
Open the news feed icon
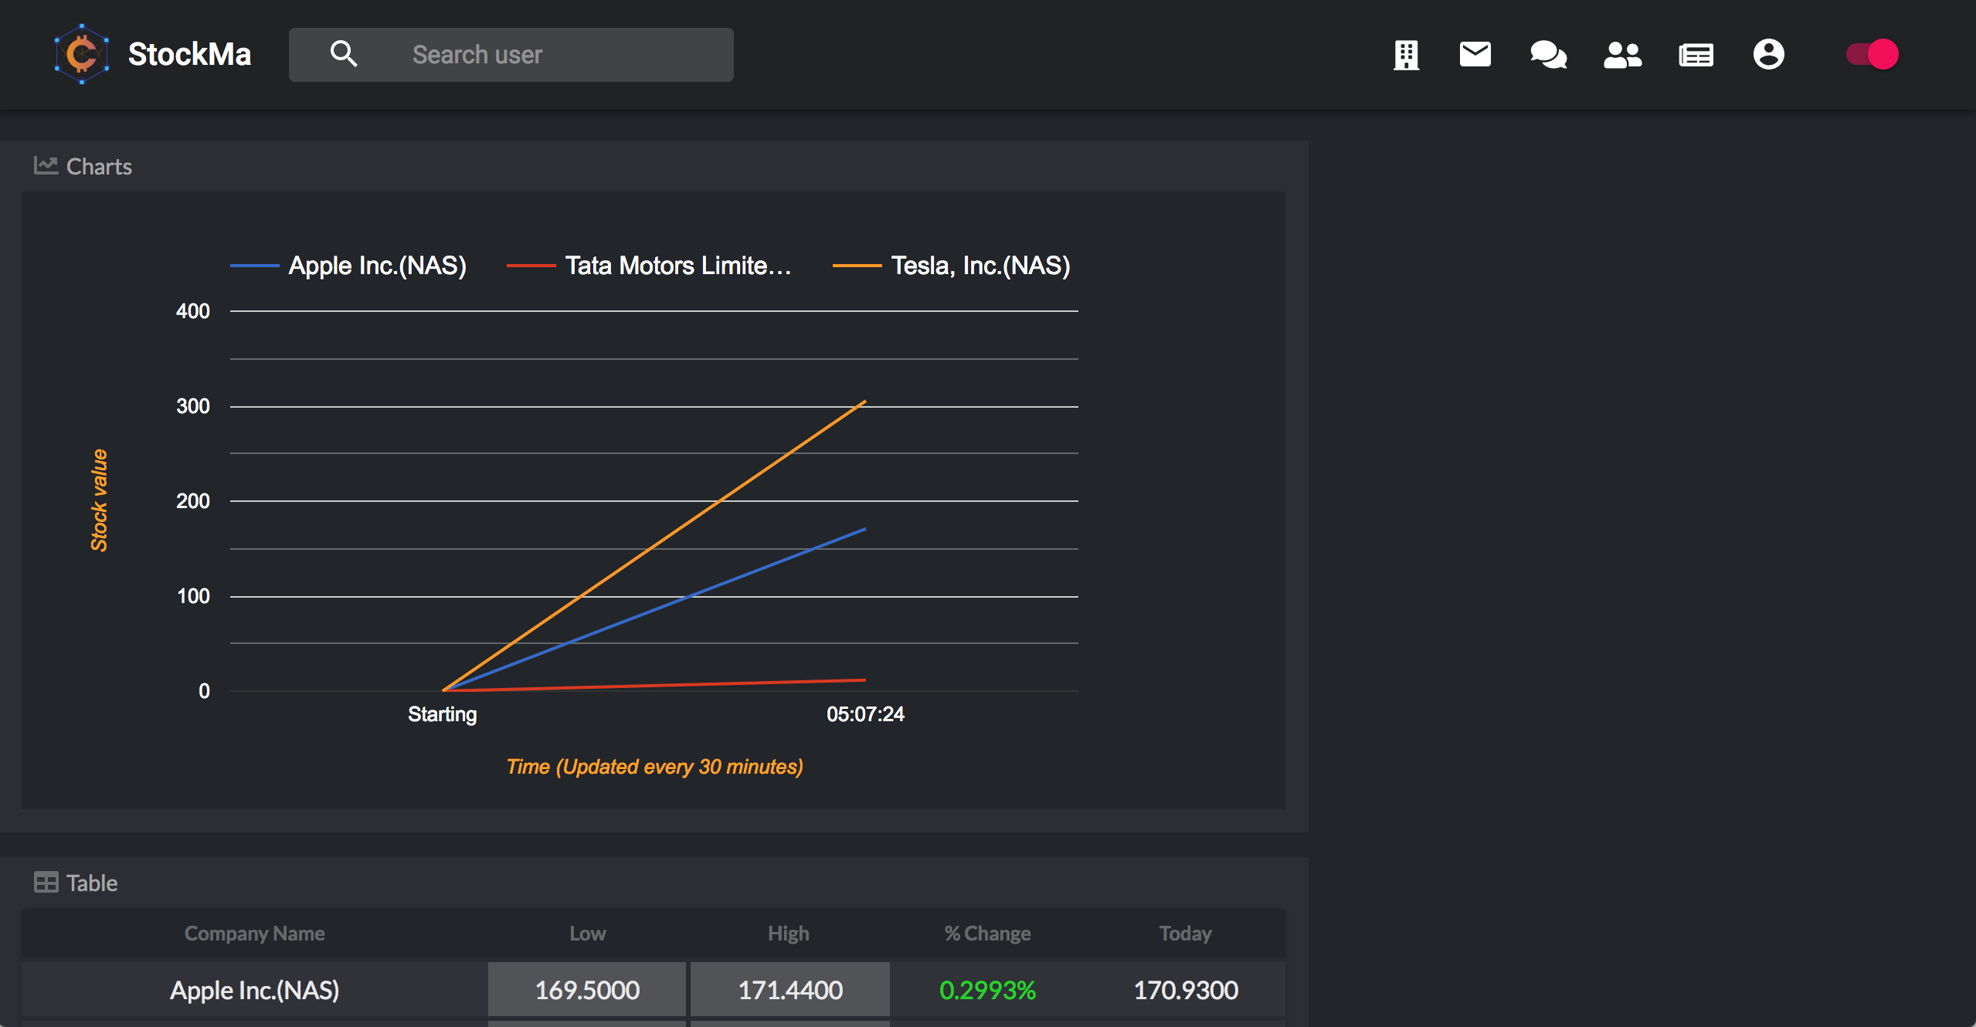[x=1696, y=55]
